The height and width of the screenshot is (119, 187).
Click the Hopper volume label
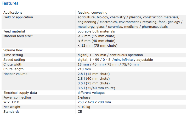[x=15, y=74]
